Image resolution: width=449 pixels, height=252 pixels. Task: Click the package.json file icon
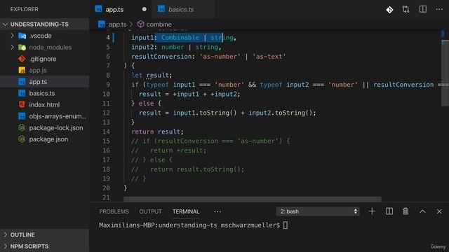[22, 139]
